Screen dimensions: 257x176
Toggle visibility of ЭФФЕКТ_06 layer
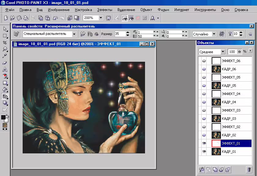click(x=204, y=61)
